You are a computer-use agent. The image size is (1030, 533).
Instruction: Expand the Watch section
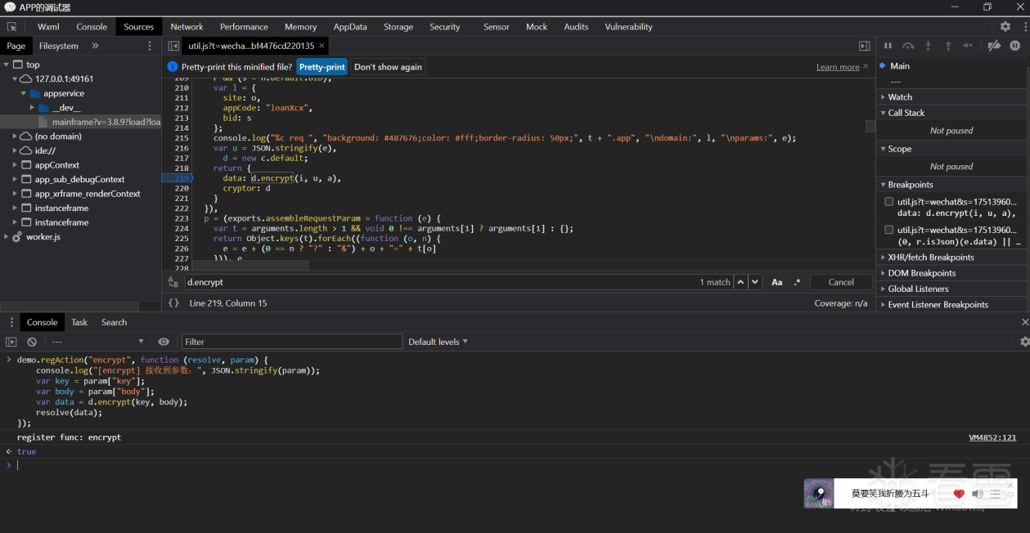(900, 97)
